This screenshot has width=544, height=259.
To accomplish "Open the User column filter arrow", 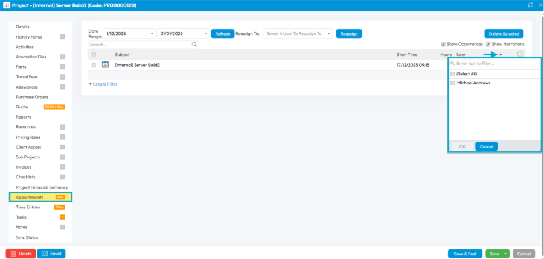I will coord(501,55).
